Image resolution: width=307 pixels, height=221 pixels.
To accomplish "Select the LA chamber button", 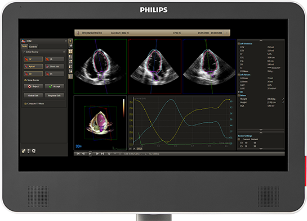I will pos(55,59).
